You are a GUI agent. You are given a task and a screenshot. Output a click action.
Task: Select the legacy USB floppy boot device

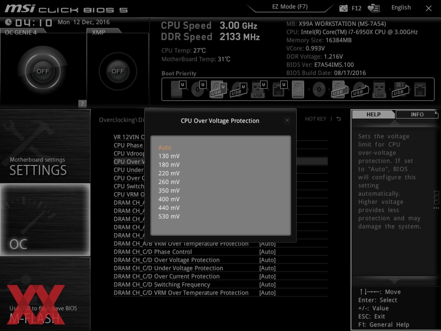tap(400, 89)
